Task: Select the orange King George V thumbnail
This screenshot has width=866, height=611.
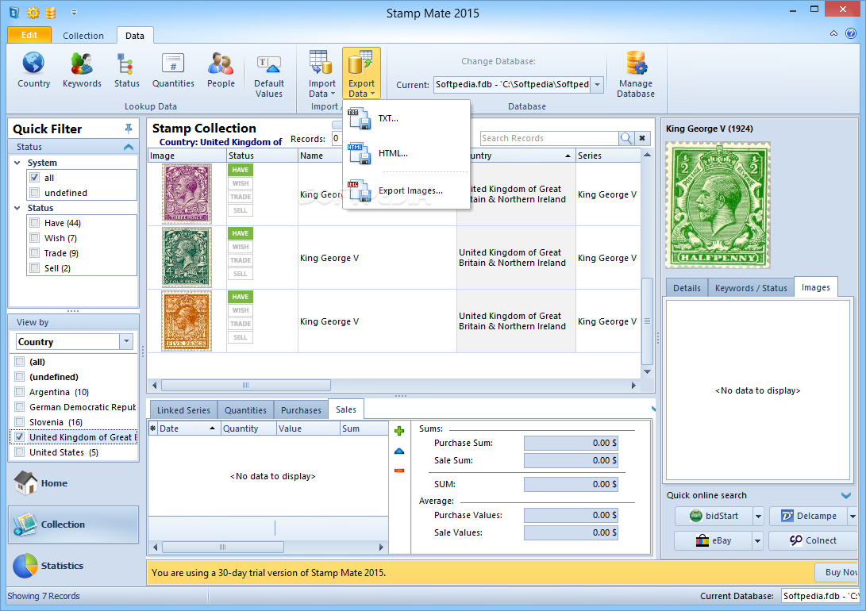Action: (x=187, y=321)
